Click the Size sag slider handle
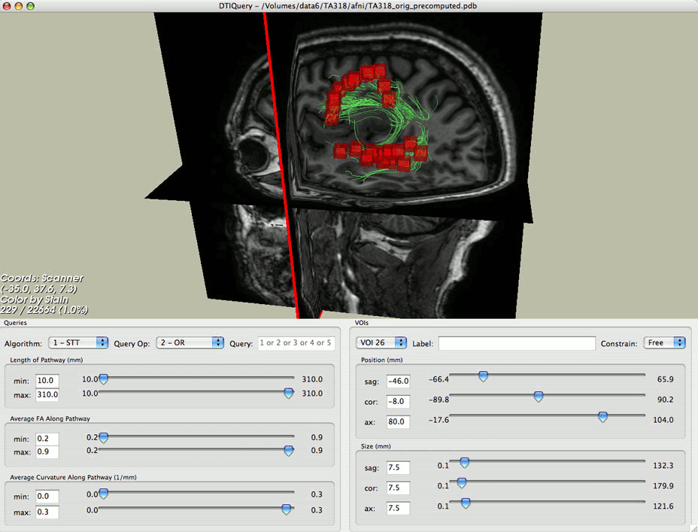 click(464, 463)
